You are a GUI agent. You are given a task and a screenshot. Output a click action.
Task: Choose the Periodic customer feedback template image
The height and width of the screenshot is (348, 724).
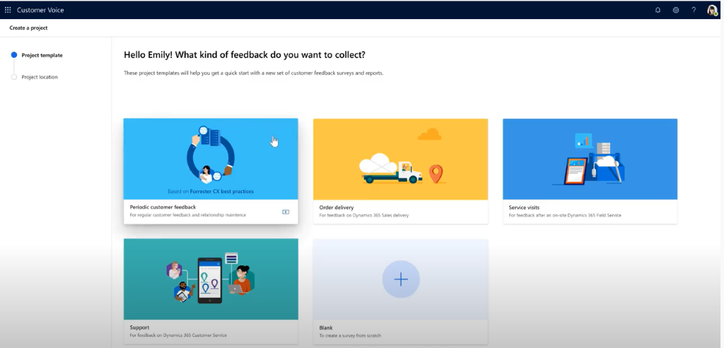[x=211, y=159]
